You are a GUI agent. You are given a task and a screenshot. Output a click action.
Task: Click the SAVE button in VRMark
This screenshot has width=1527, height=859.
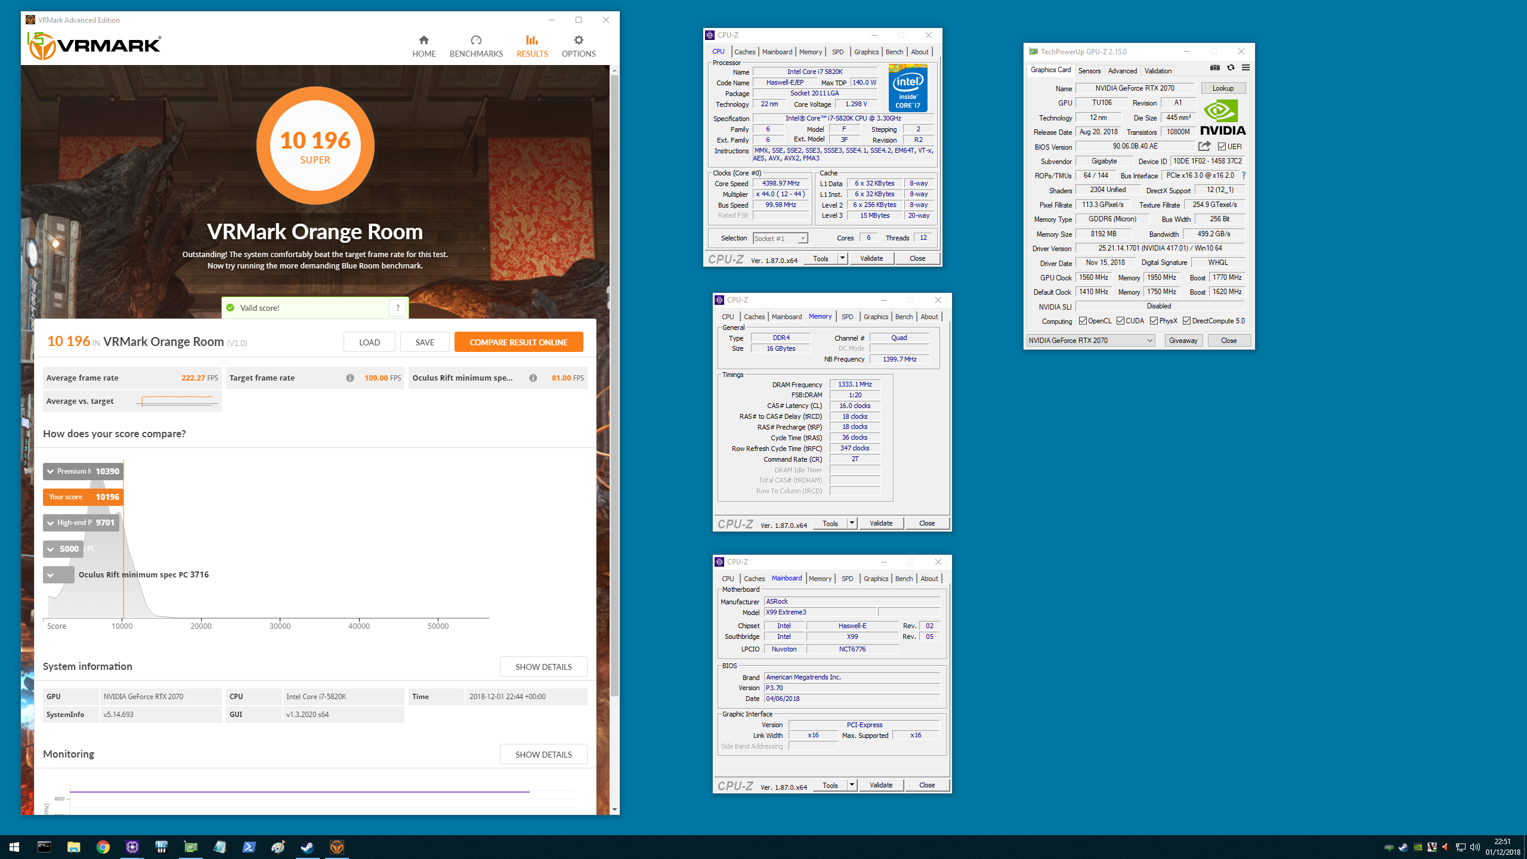[x=425, y=342]
